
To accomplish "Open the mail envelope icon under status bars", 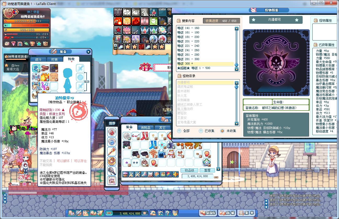I will click(x=7, y=44).
